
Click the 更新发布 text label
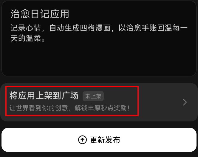pyautogui.click(x=105, y=140)
